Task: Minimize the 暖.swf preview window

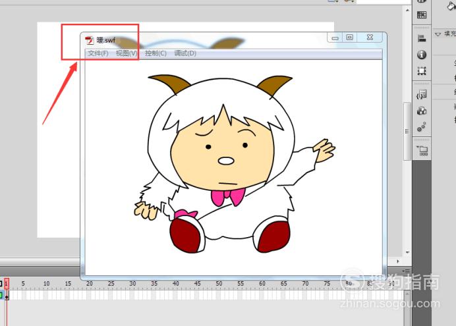Action: click(335, 38)
